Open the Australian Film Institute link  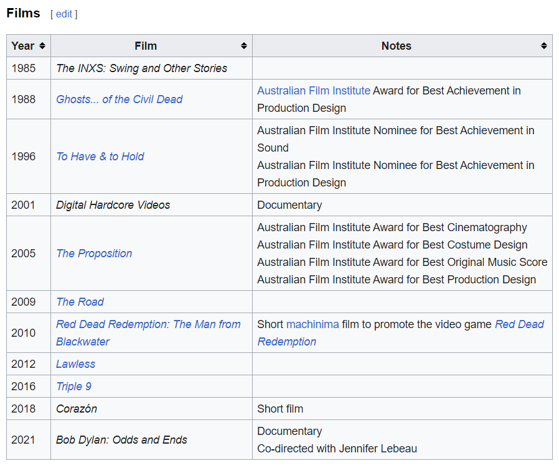click(x=314, y=91)
